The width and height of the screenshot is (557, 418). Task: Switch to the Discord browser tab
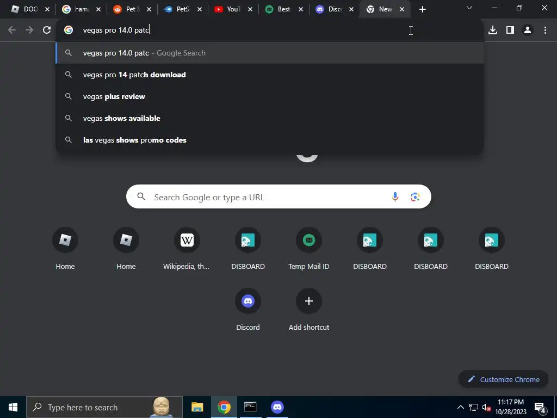335,9
